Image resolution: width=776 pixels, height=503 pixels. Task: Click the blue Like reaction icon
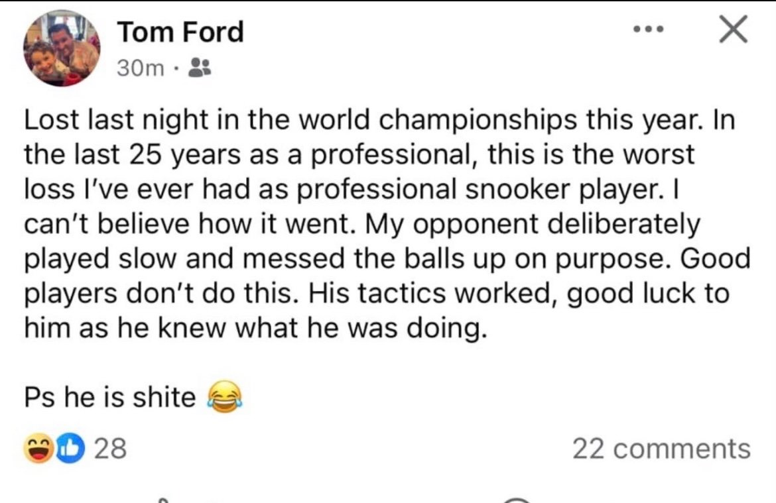pos(70,448)
